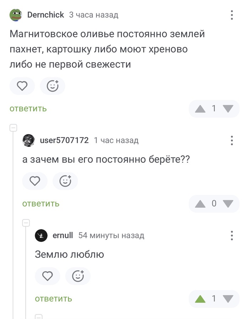Viewport: 249px width, 319px height.
Task: Like Dernchick's comment with the heart icon
Action: click(22, 86)
